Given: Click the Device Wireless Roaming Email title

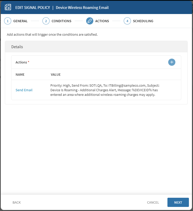Looking at the screenshot, I should [x=82, y=7].
